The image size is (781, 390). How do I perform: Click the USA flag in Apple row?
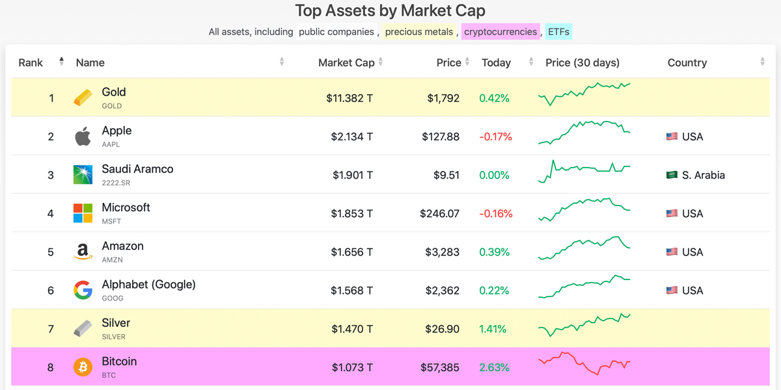[x=672, y=136]
